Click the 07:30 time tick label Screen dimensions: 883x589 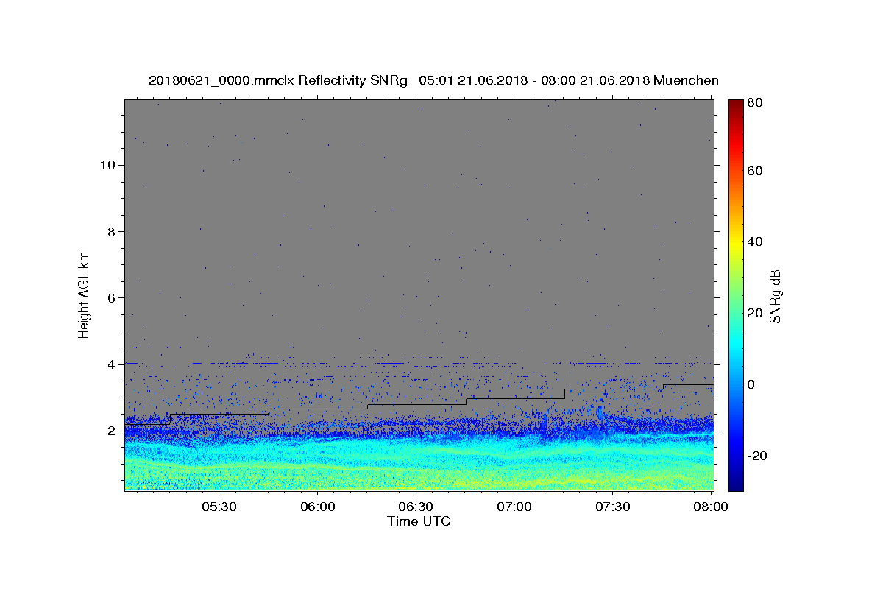coord(612,507)
